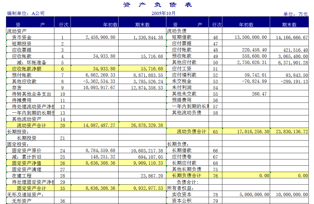Select the 流动资产合计 total cell

[x=30, y=125]
